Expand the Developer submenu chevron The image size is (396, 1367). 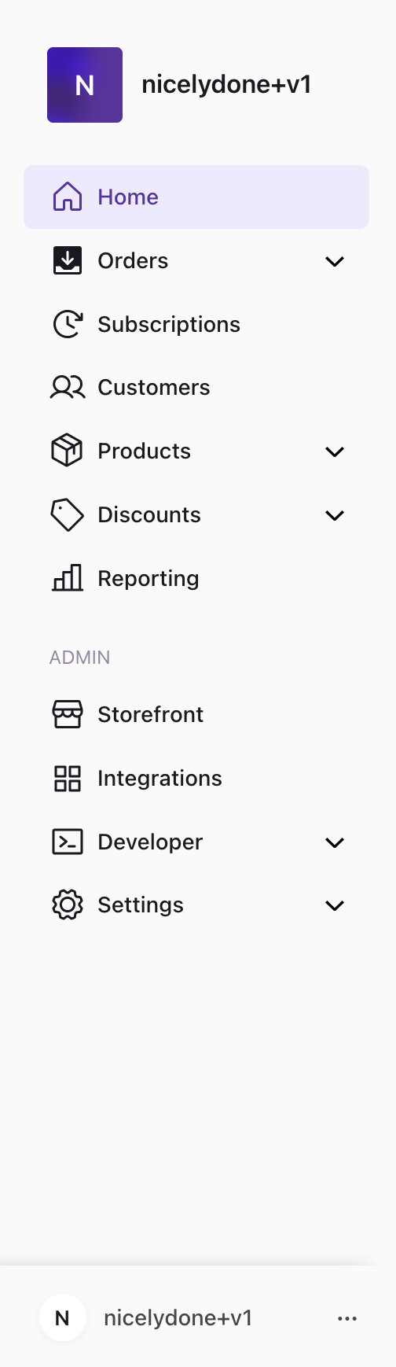[335, 842]
